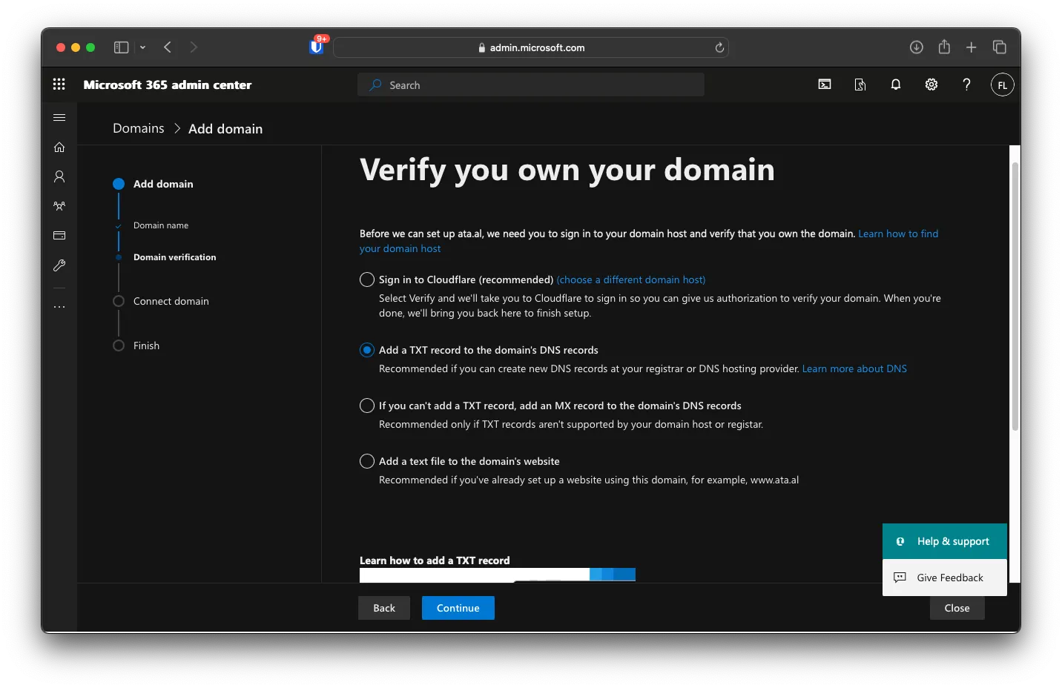1062x688 pixels.
Task: Click Learn how to add a TXT record video
Action: (x=498, y=575)
